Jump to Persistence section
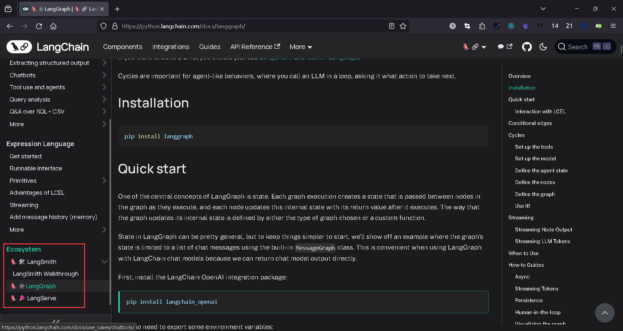 click(x=529, y=300)
